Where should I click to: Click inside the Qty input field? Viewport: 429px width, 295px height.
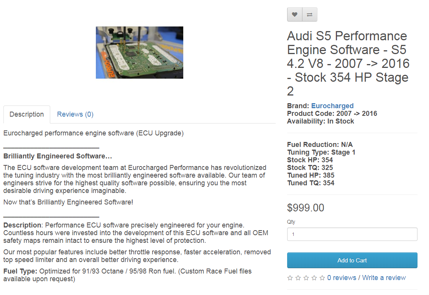pos(352,234)
